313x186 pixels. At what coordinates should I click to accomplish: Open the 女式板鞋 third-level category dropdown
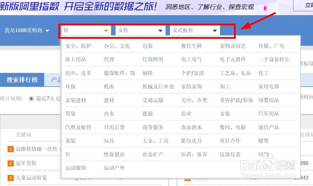click(195, 30)
